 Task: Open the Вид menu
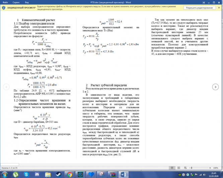click(27, 2)
